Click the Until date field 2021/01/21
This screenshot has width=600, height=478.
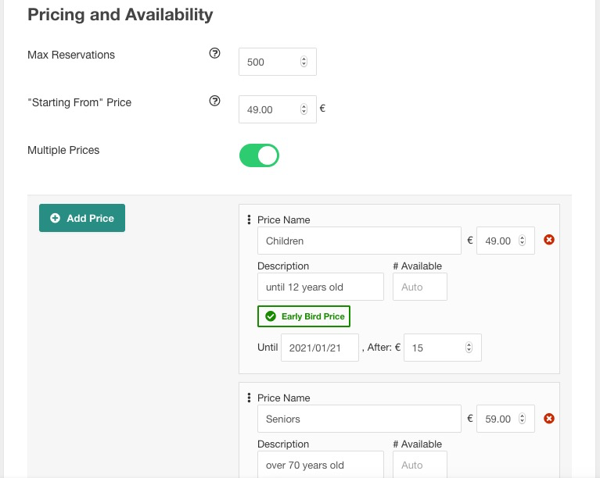[319, 348]
